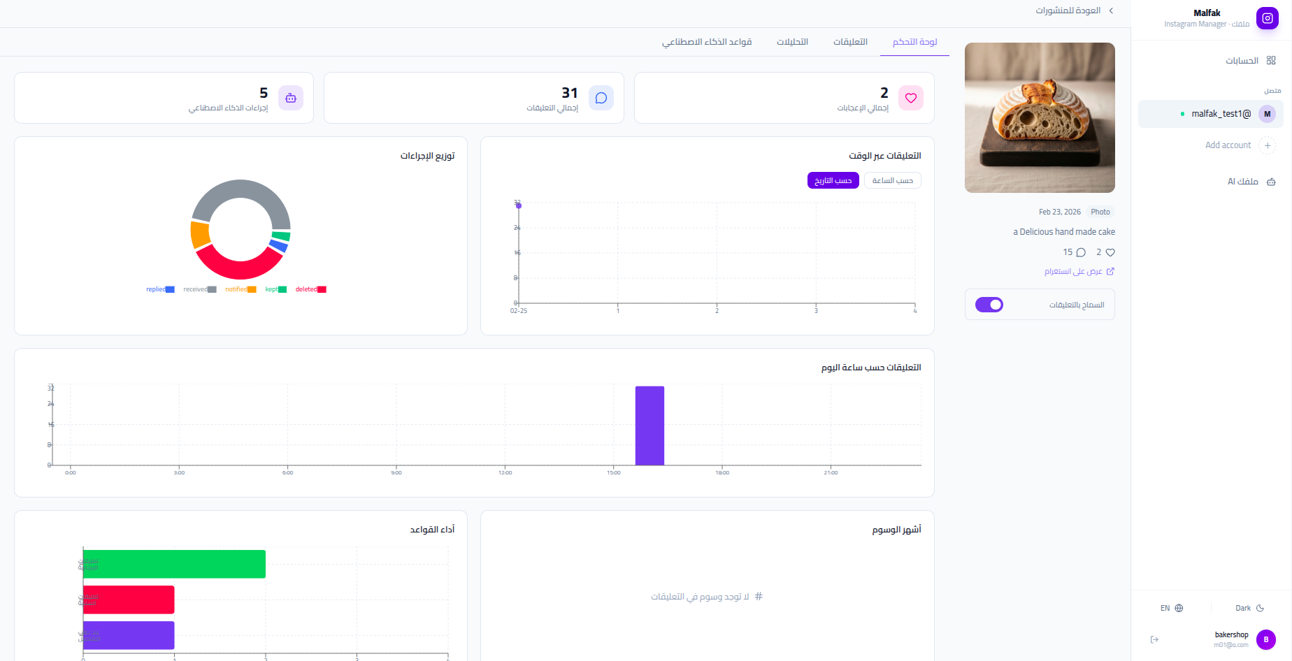The height and width of the screenshot is (661, 1292).
Task: Click العودة للمنشورات to go back
Action: (x=1069, y=10)
